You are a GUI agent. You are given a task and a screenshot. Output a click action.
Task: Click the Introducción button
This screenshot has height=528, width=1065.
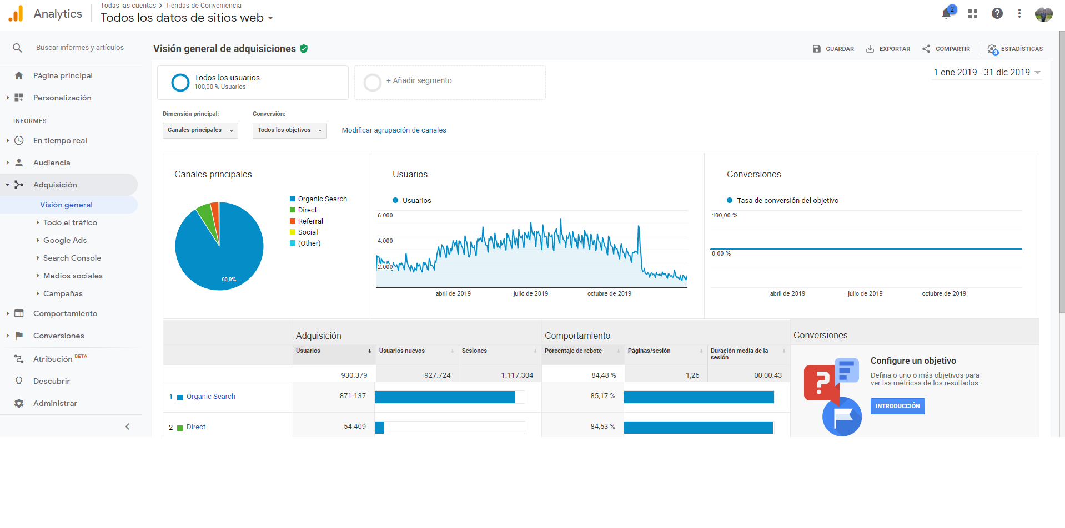[x=897, y=406]
